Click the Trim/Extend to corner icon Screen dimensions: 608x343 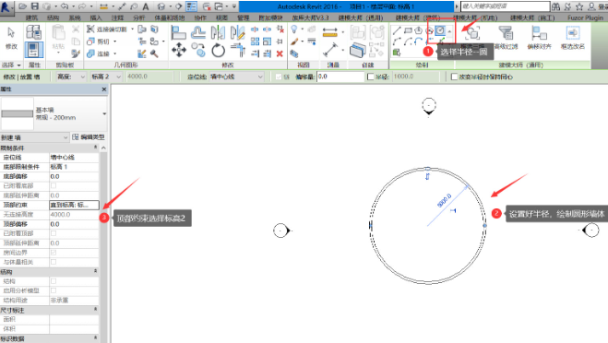point(238,51)
